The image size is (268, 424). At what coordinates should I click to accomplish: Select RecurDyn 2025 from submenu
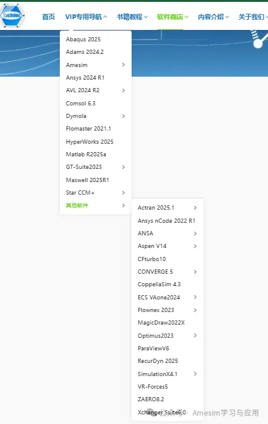158,361
